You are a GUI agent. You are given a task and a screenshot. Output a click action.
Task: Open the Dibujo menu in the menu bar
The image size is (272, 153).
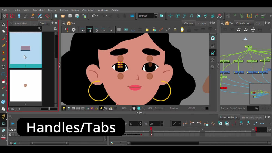click(x=75, y=10)
